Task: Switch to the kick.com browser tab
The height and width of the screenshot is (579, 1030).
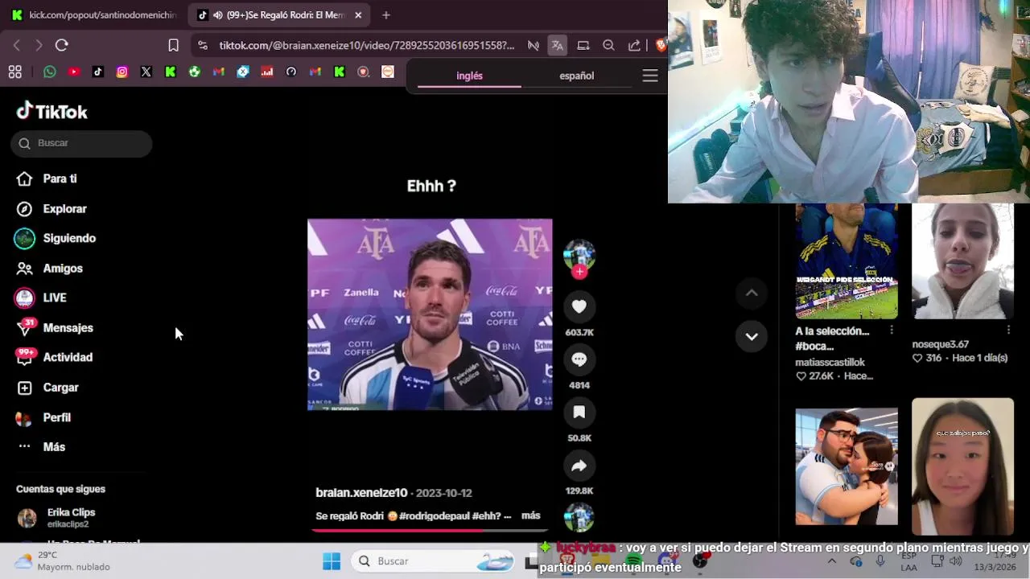Action: pyautogui.click(x=94, y=14)
